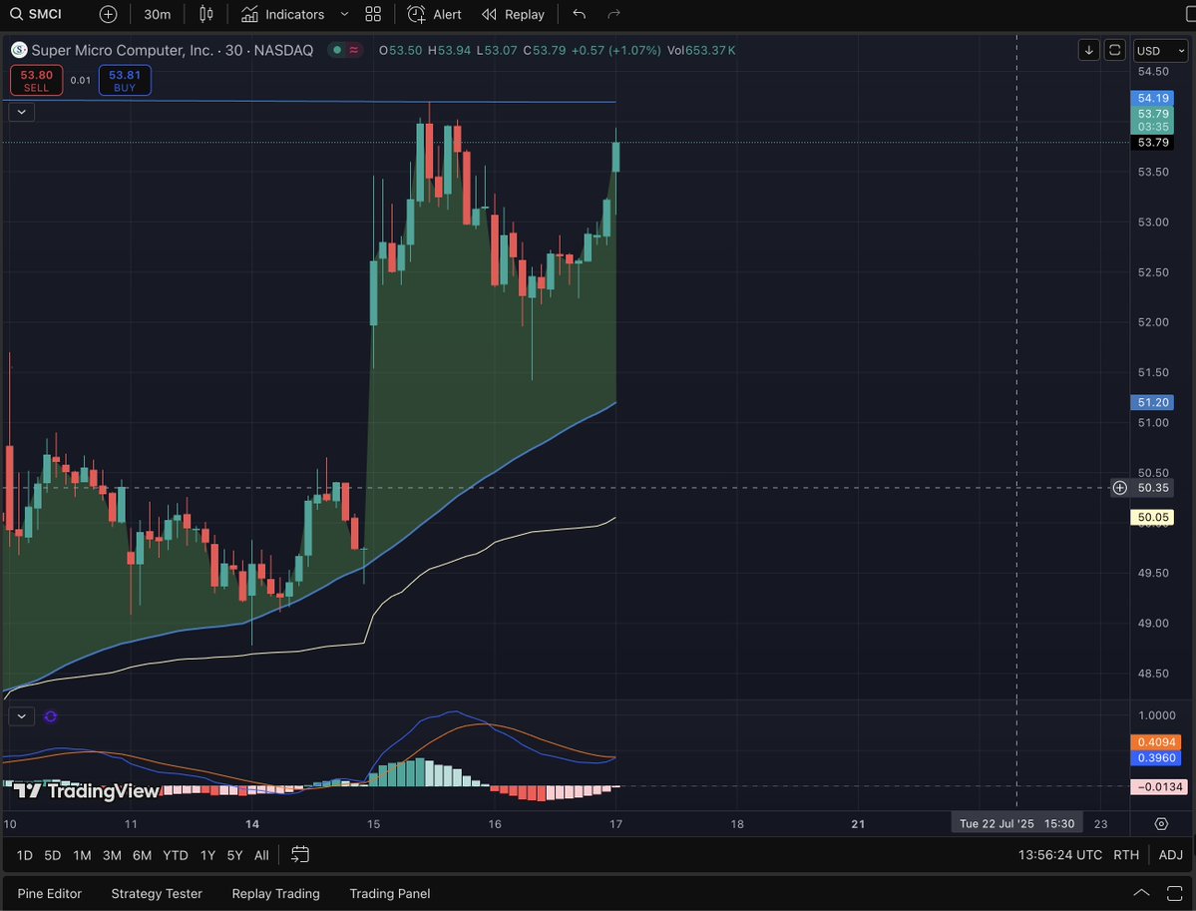Viewport: 1196px width, 911px height.
Task: Open the Pine Editor tab
Action: point(50,893)
